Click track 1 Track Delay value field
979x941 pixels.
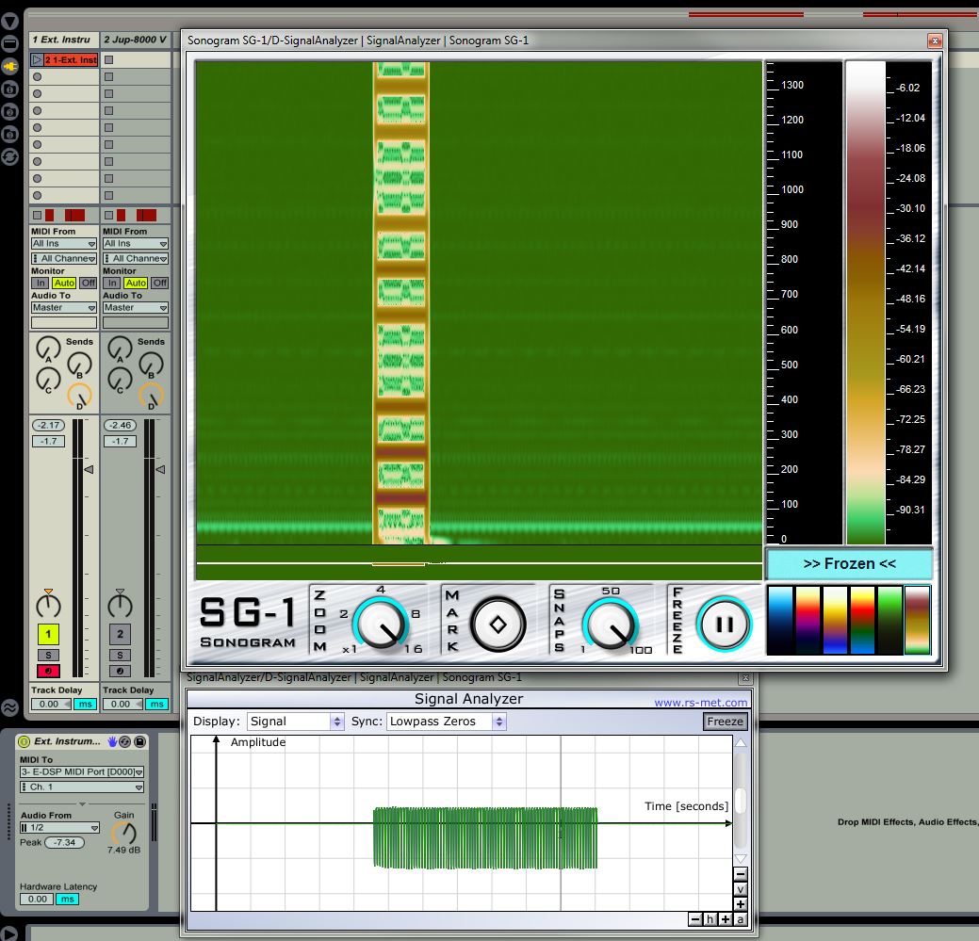(x=49, y=704)
